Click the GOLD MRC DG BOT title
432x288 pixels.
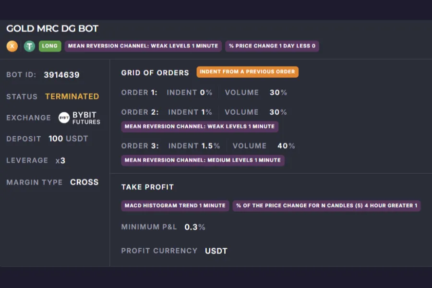coord(52,28)
